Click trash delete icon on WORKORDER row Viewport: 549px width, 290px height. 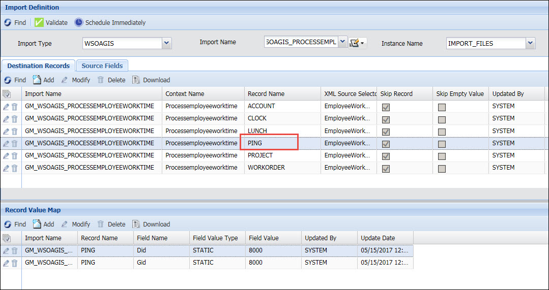[x=15, y=168]
